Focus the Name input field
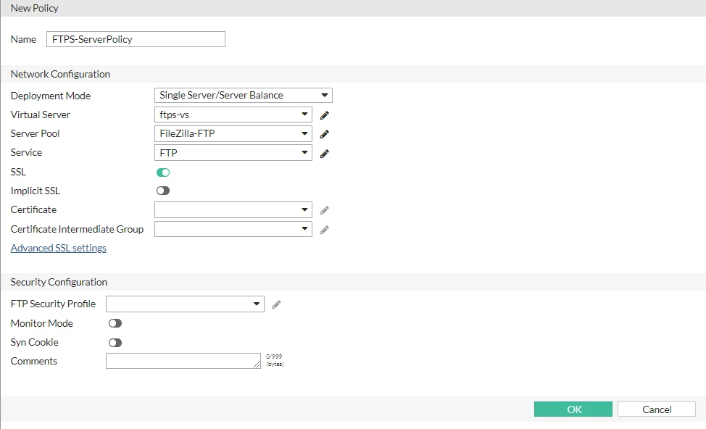The image size is (706, 429). [136, 39]
